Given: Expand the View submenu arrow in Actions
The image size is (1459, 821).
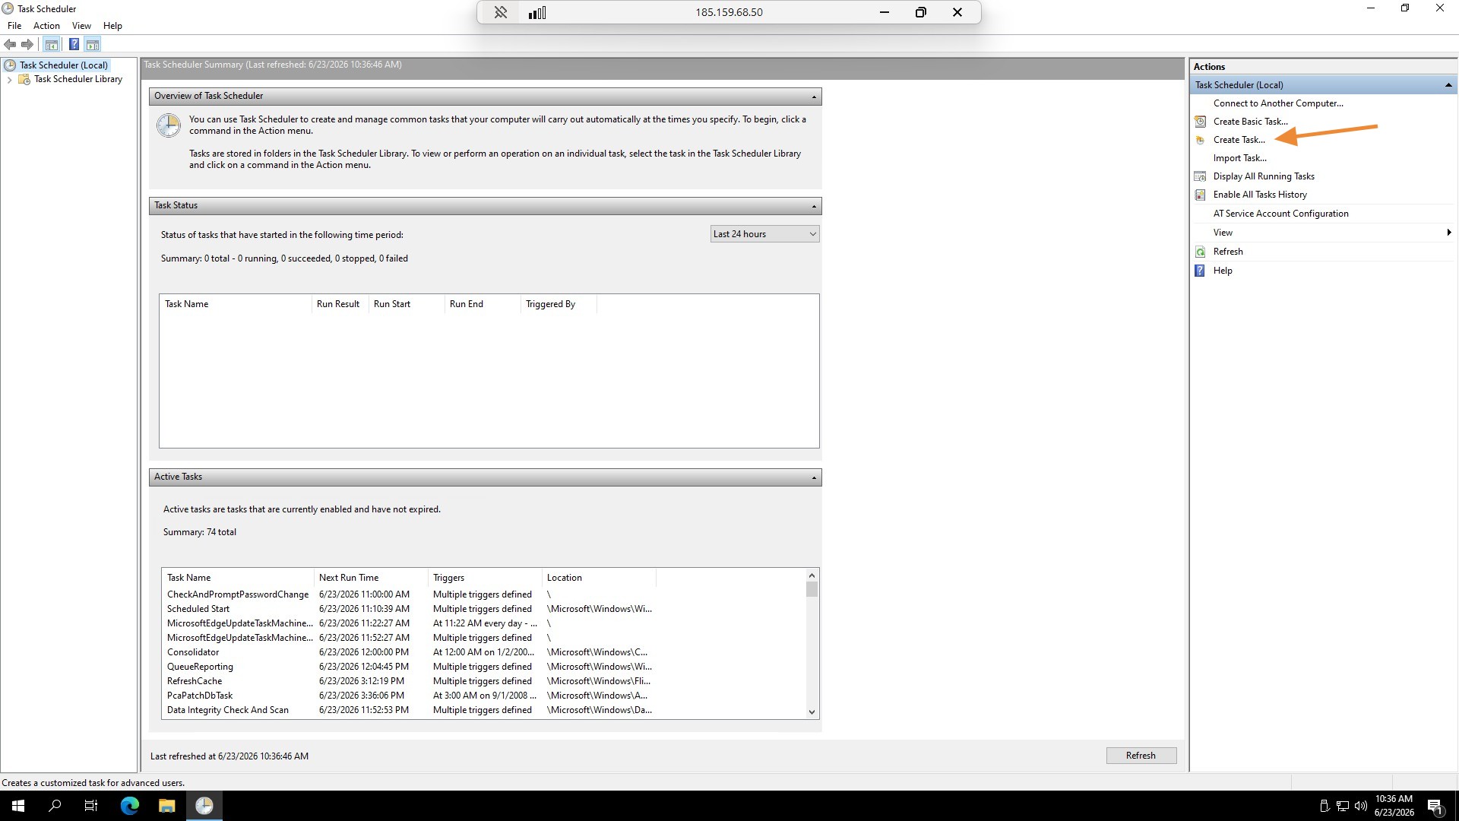Looking at the screenshot, I should click(1449, 233).
